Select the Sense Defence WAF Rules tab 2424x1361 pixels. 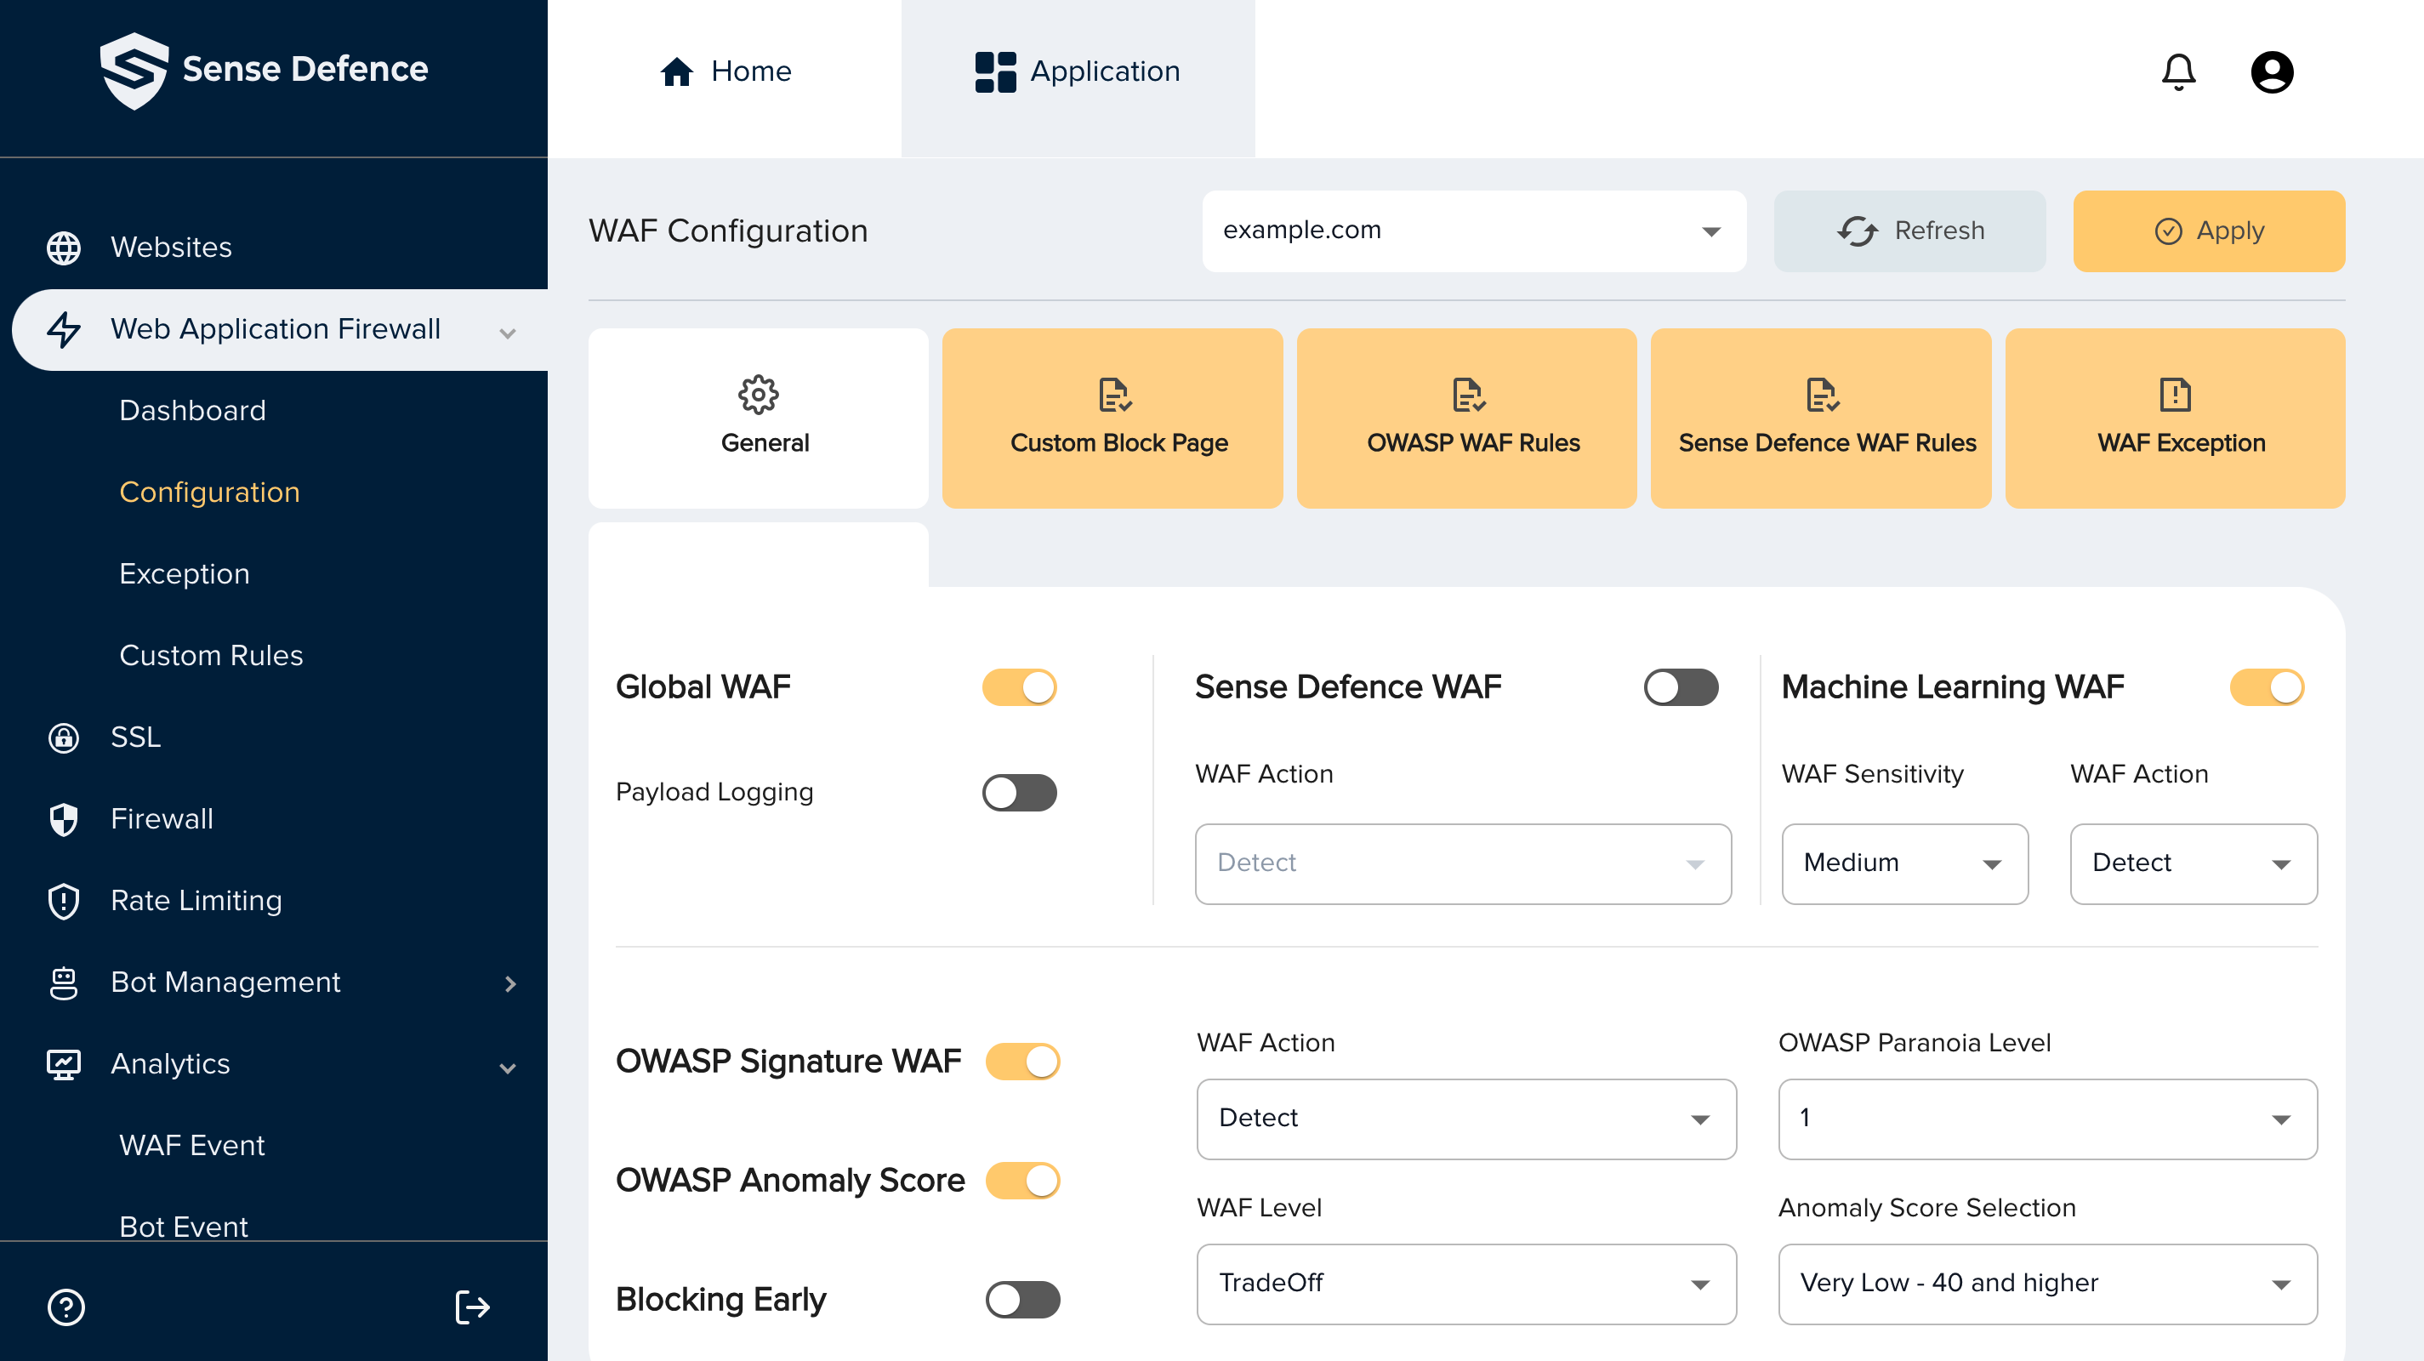click(x=1821, y=418)
